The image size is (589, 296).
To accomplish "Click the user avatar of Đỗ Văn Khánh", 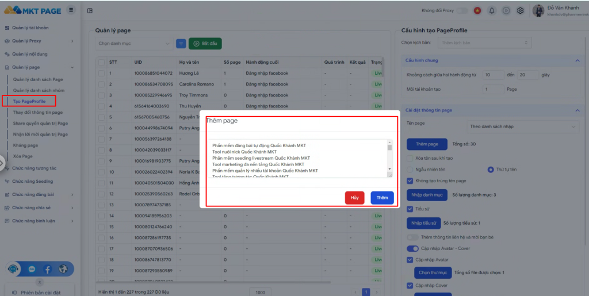I will 538,10.
